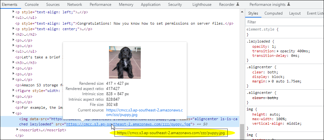Expand the ul node above the Congratulations paragraph
This screenshot has width=324, height=140.
tap(14, 18)
